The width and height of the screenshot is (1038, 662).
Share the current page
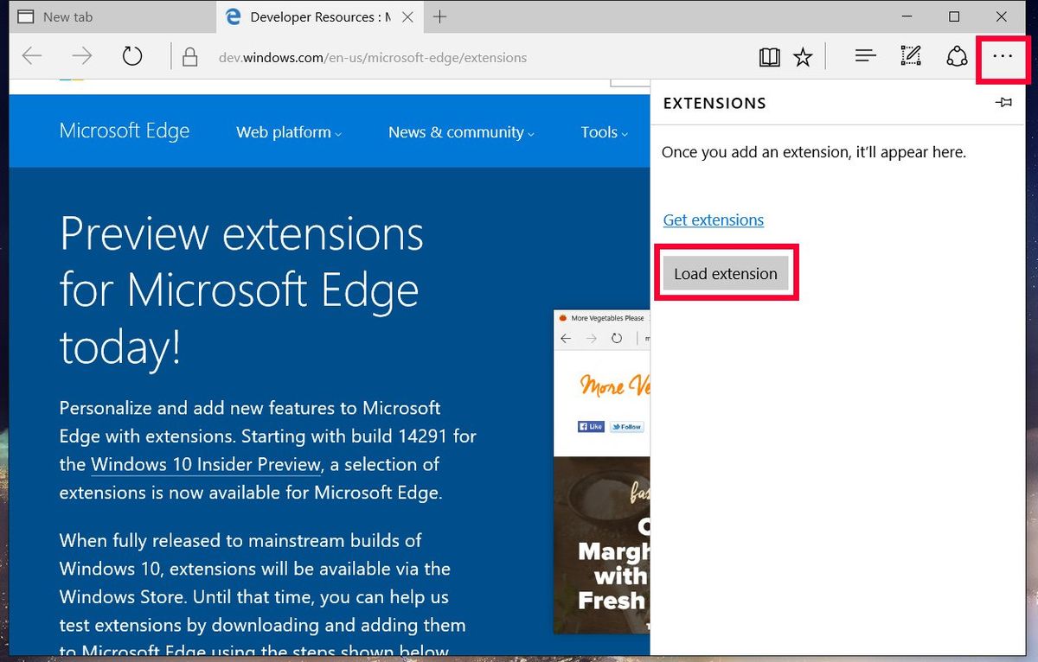pyautogui.click(x=957, y=55)
